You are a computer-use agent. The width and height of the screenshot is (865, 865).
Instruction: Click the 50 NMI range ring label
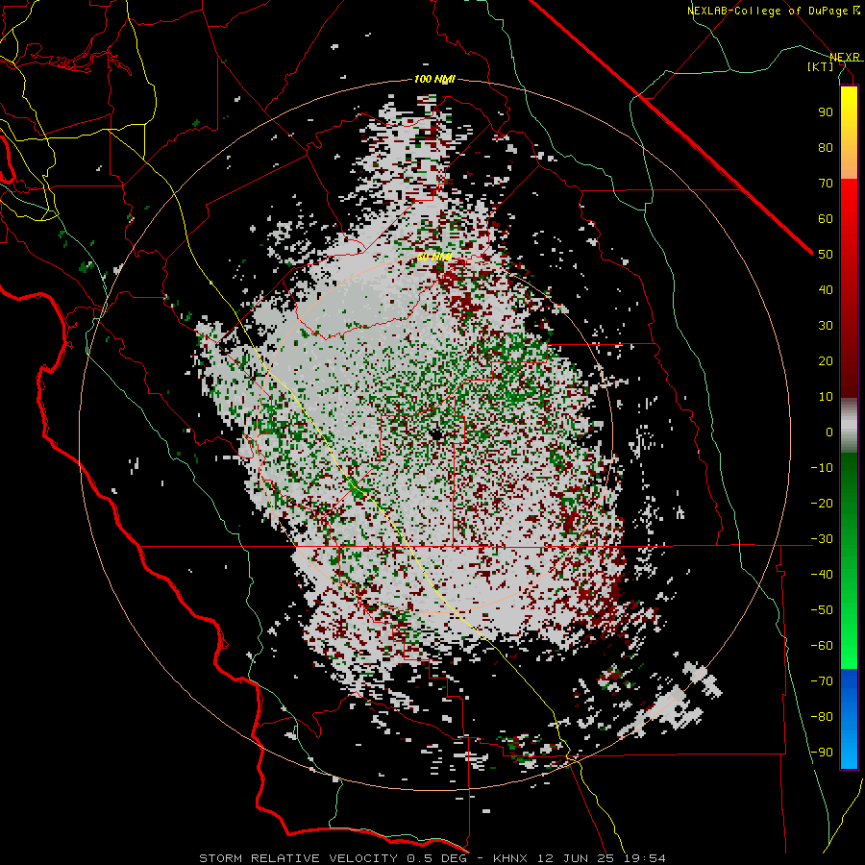pos(434,257)
